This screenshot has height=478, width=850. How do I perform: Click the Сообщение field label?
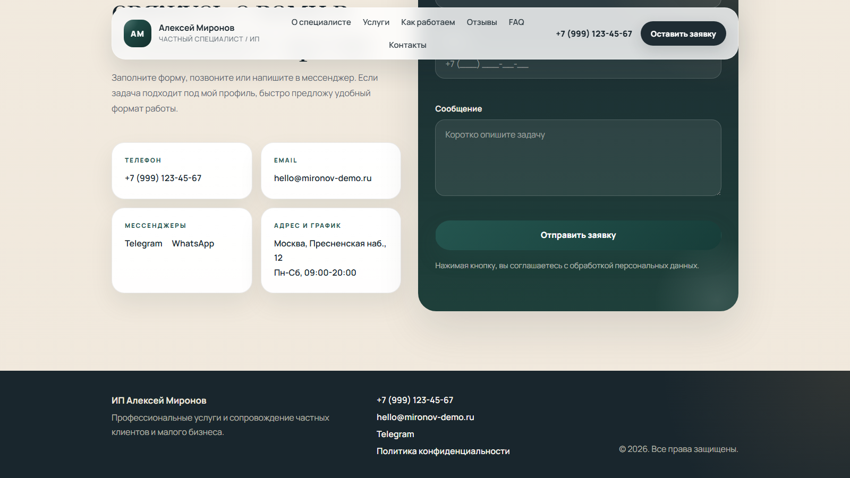(458, 108)
